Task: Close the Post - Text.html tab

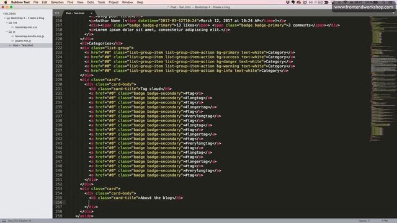Action: click(91, 13)
